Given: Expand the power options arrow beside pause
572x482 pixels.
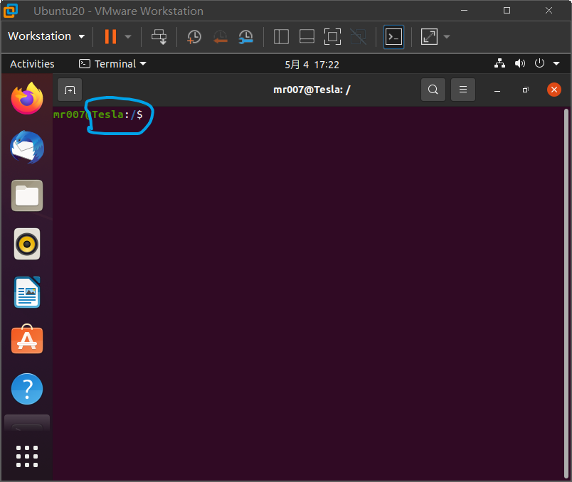Looking at the screenshot, I should tap(127, 36).
